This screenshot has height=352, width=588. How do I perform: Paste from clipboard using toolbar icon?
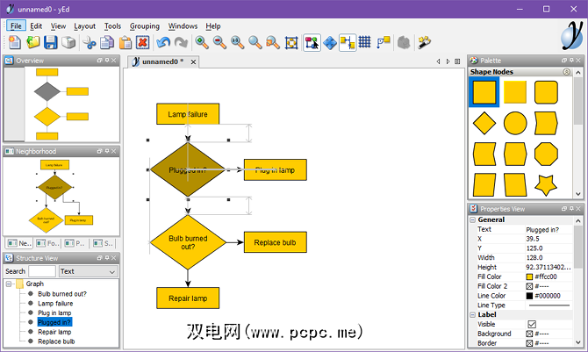coord(125,42)
